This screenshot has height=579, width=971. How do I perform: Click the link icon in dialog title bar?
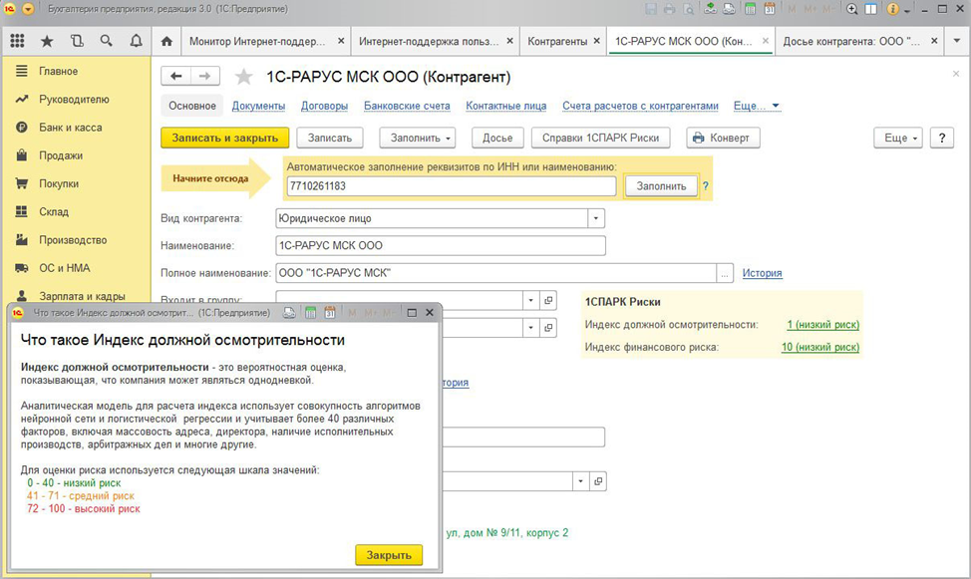(289, 313)
